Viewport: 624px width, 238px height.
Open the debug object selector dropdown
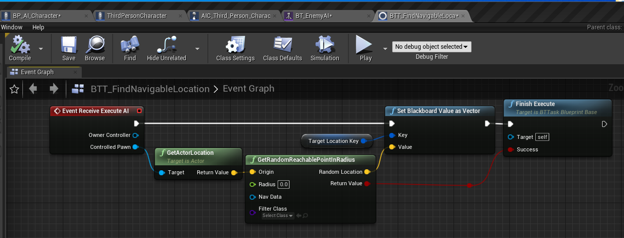point(432,47)
